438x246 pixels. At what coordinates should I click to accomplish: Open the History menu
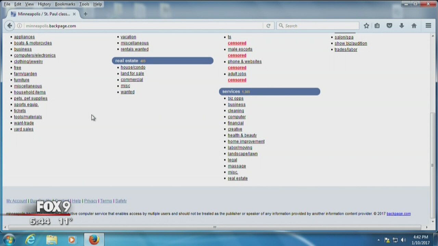click(44, 4)
